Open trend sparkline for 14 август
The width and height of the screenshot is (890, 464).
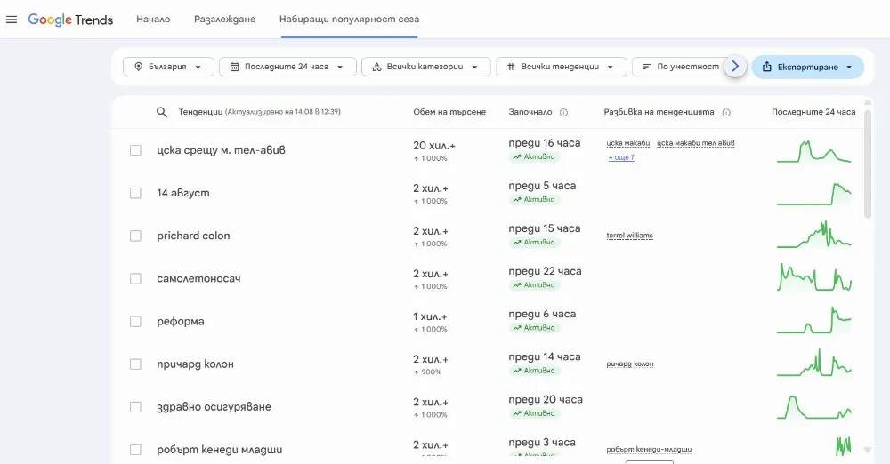click(813, 194)
